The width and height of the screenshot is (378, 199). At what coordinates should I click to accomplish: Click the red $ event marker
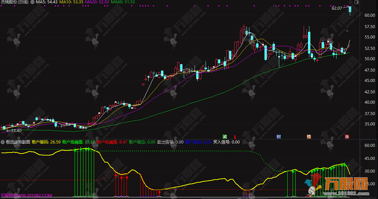click(x=235, y=137)
